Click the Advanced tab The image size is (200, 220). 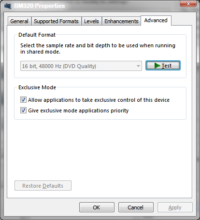(156, 20)
